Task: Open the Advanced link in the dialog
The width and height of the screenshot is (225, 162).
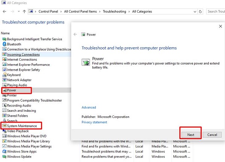Action: pyautogui.click(x=88, y=107)
